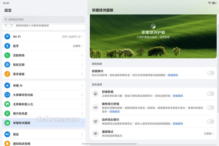219x146 pixels.
Task: Tap the 離焦視力舒緩 glasses icon
Action: pyautogui.click(x=95, y=108)
